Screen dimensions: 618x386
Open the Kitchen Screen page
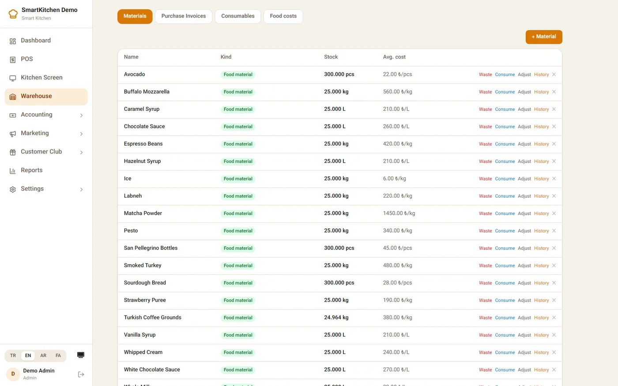pos(46,78)
